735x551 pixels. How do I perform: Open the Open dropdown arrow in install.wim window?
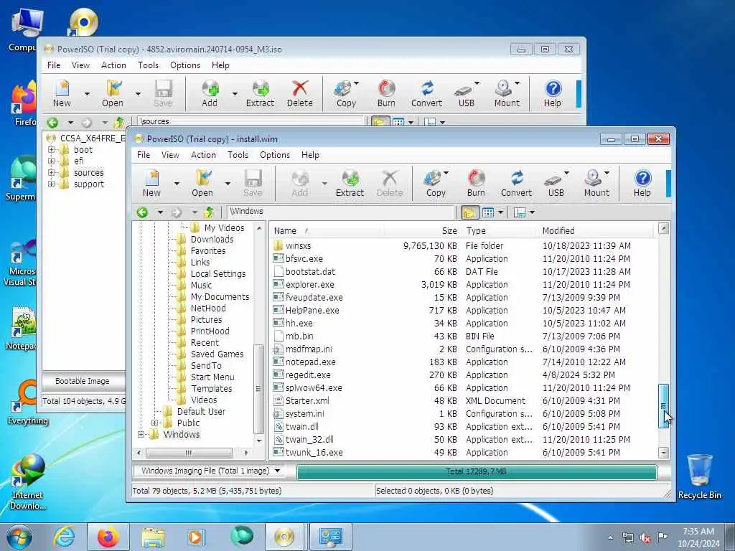228,183
